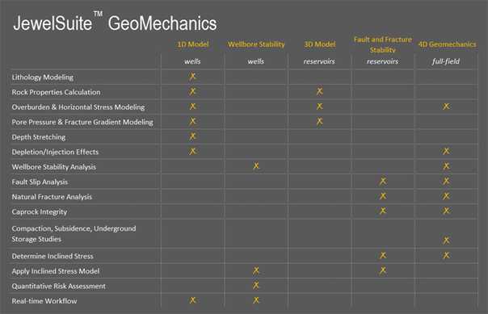The height and width of the screenshot is (314, 488).
Task: Click the 3D Model X in Rock Properties Calculation row
Action: pos(319,91)
